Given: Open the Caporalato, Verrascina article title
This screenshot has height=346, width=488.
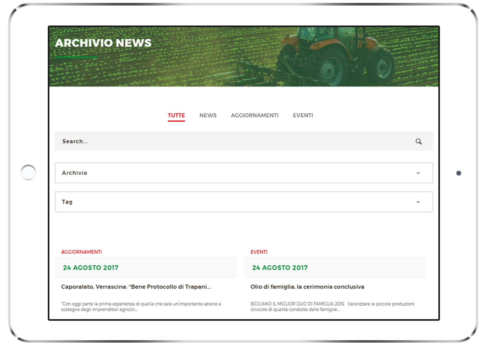Looking at the screenshot, I should (x=136, y=287).
